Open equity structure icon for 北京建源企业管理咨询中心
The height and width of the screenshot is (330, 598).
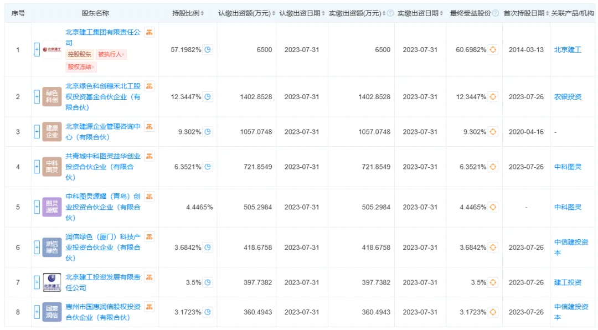coord(149,127)
